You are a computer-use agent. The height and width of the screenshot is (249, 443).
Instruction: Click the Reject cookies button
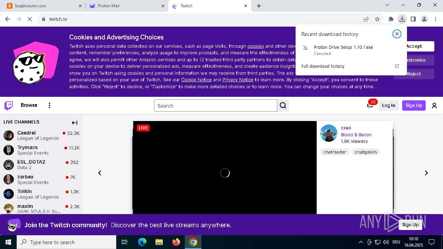coord(420,74)
